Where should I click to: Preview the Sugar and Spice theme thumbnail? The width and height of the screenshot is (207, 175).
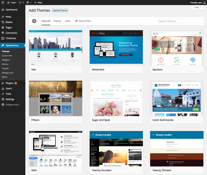point(116,98)
